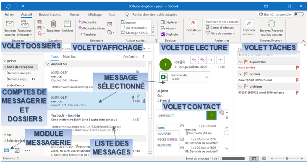This screenshot has width=308, height=162.
Task: Toggle the flag on the word on line task
Action: coord(298,68)
